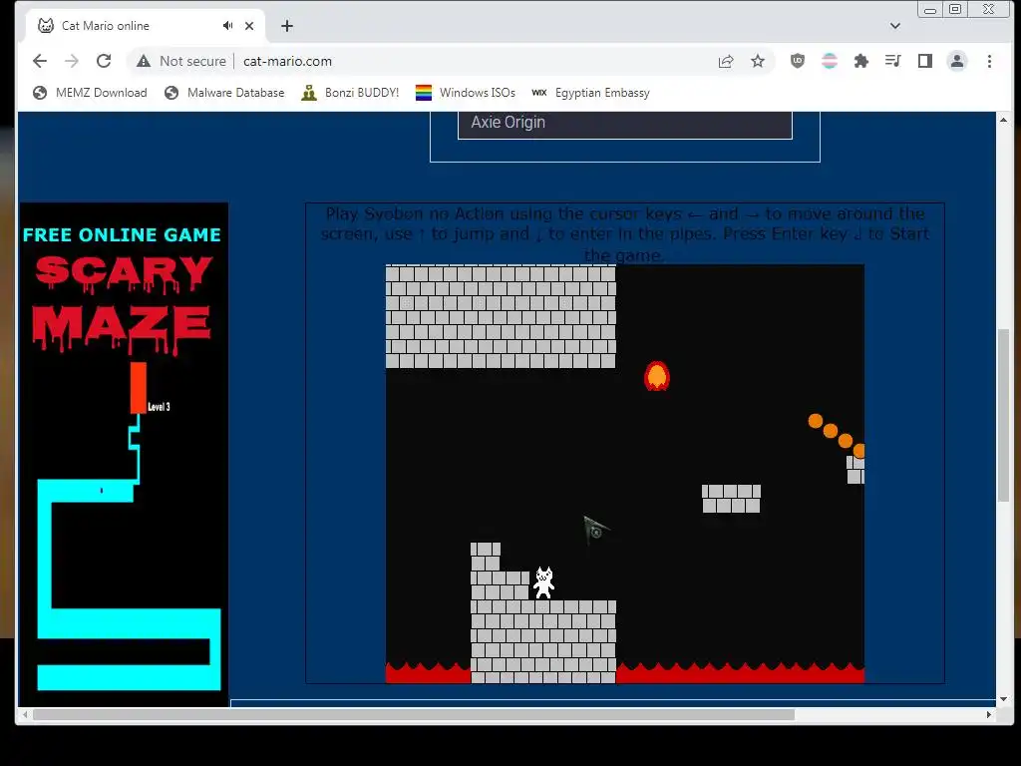Open the Axie Origin entry
Image resolution: width=1021 pixels, height=766 pixels.
point(625,123)
